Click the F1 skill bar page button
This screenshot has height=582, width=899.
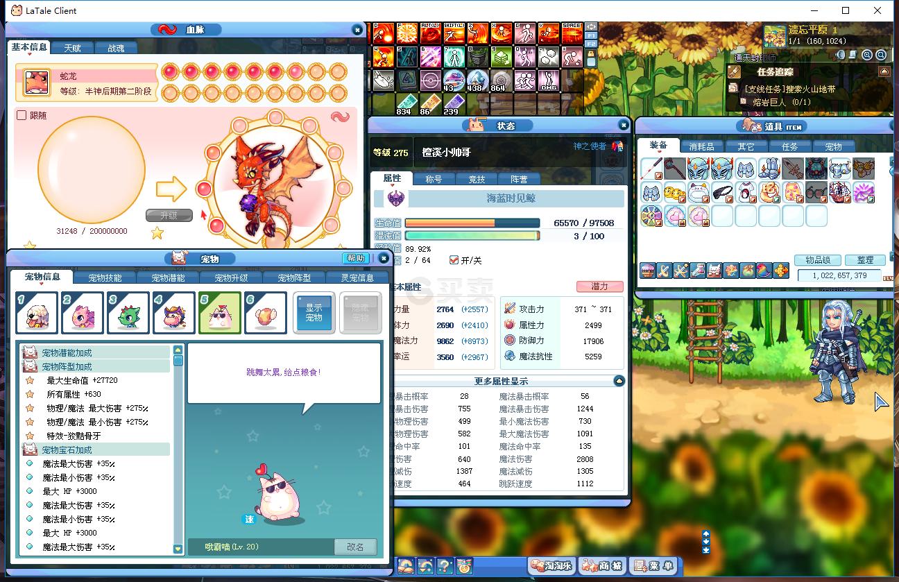point(591,35)
